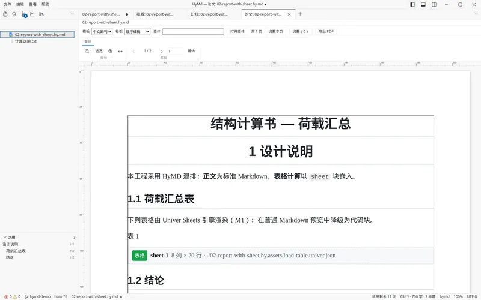
Task: Click the 试用剩余 12 天 status entry
Action: pos(384,296)
